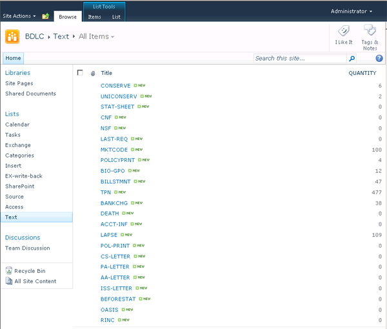Viewport: 387px width, 329px height.
Task: Switch to the Items ribbon tab
Action: [x=94, y=17]
